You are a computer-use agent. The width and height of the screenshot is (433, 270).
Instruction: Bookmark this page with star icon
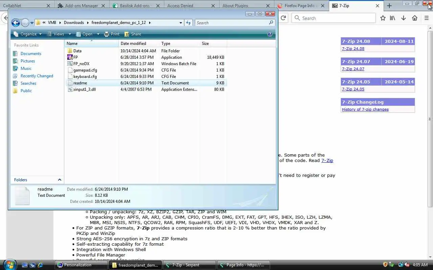[x=383, y=18]
